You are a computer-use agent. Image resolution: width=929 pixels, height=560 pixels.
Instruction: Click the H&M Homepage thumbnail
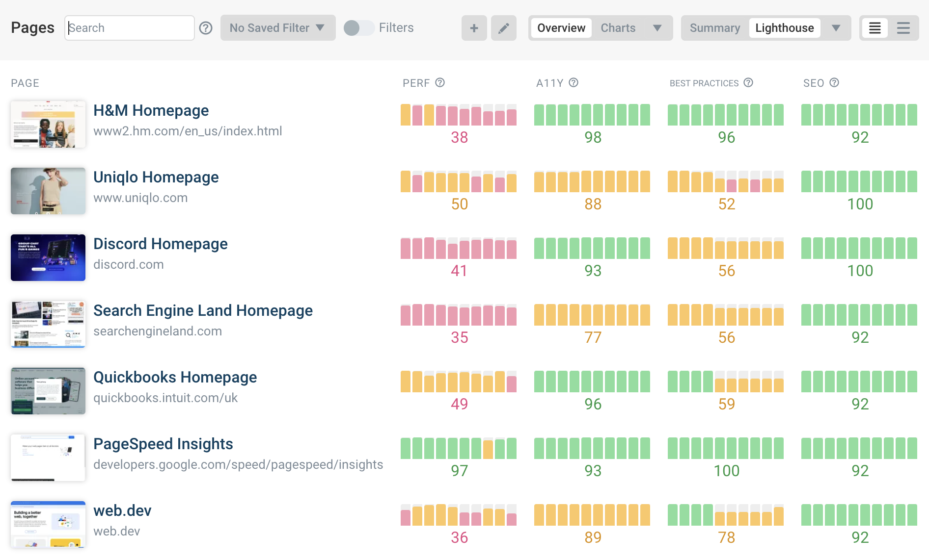pos(48,125)
